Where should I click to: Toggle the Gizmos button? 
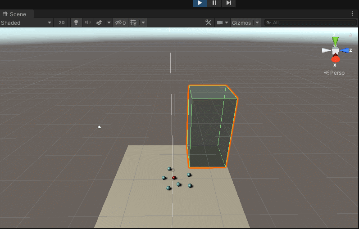coord(241,22)
